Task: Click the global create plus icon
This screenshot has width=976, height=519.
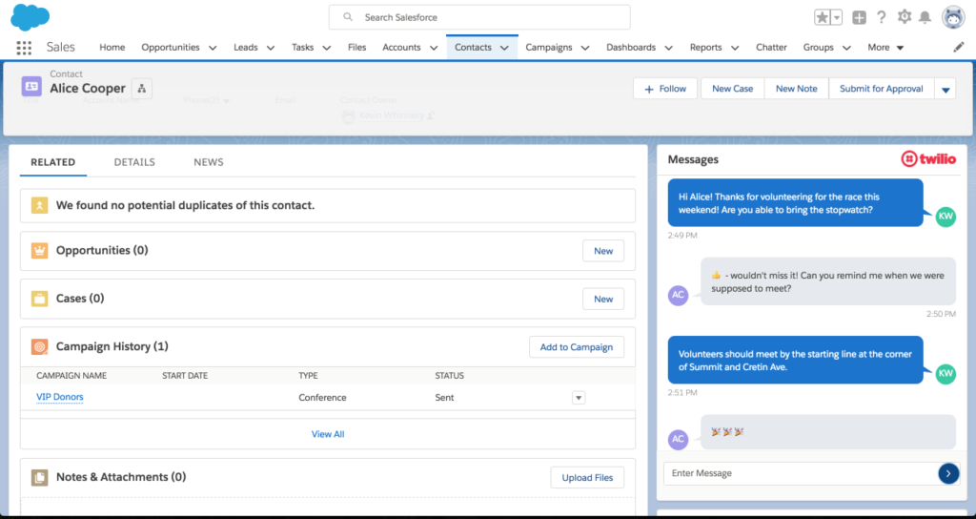Action: click(x=859, y=17)
